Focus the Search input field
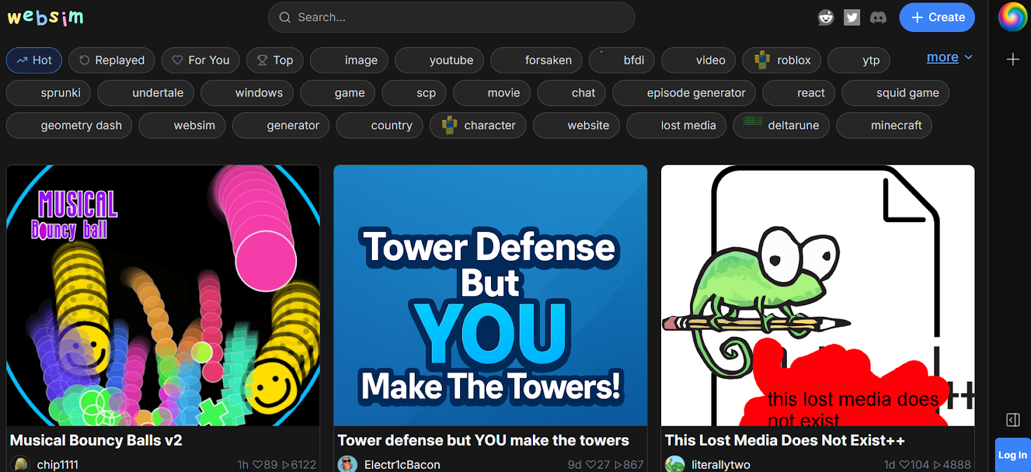This screenshot has width=1031, height=472. pos(451,17)
